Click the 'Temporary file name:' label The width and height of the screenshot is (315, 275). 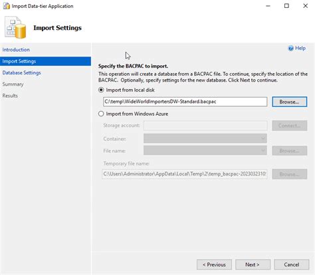coord(126,163)
